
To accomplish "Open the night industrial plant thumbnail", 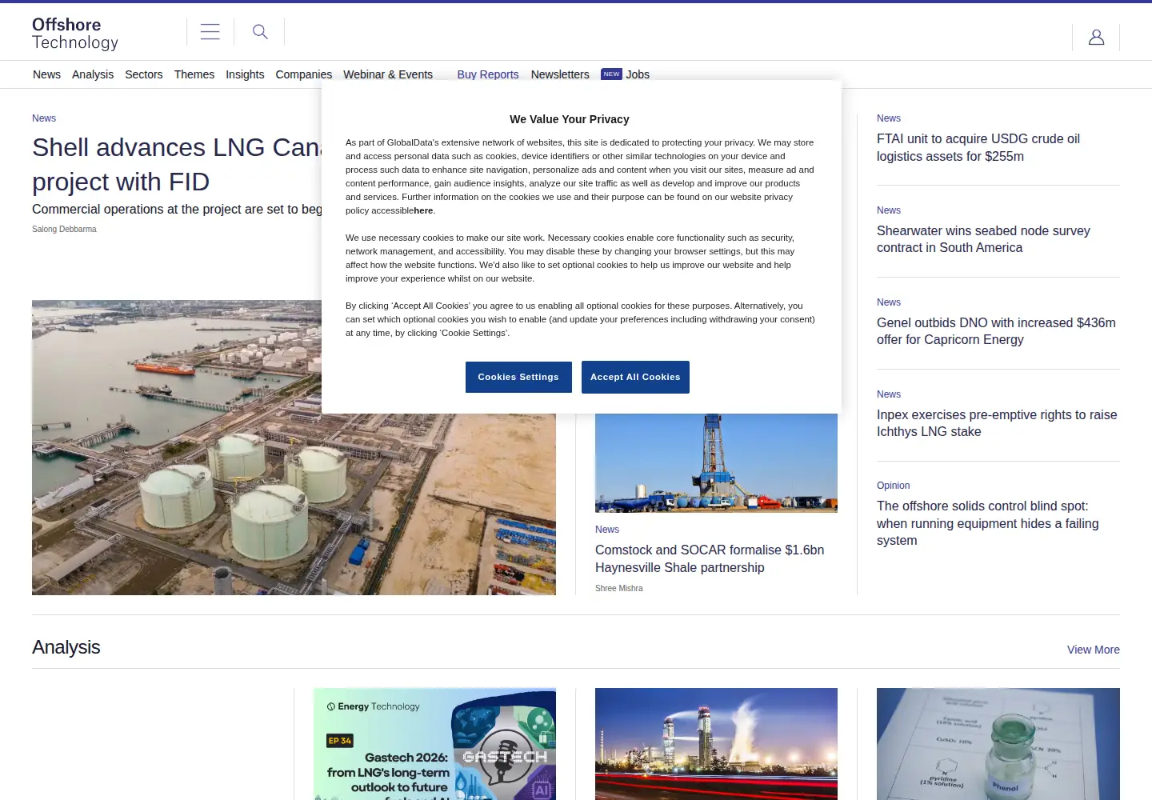I will pos(716,744).
